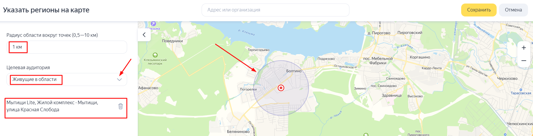Cancel map region selection with Отмена
The image size is (533, 136).
(513, 10)
